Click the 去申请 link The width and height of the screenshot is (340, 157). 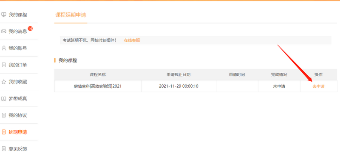coord(318,86)
